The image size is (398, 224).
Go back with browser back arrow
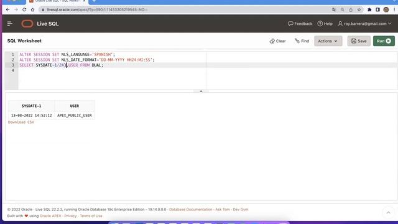point(7,10)
